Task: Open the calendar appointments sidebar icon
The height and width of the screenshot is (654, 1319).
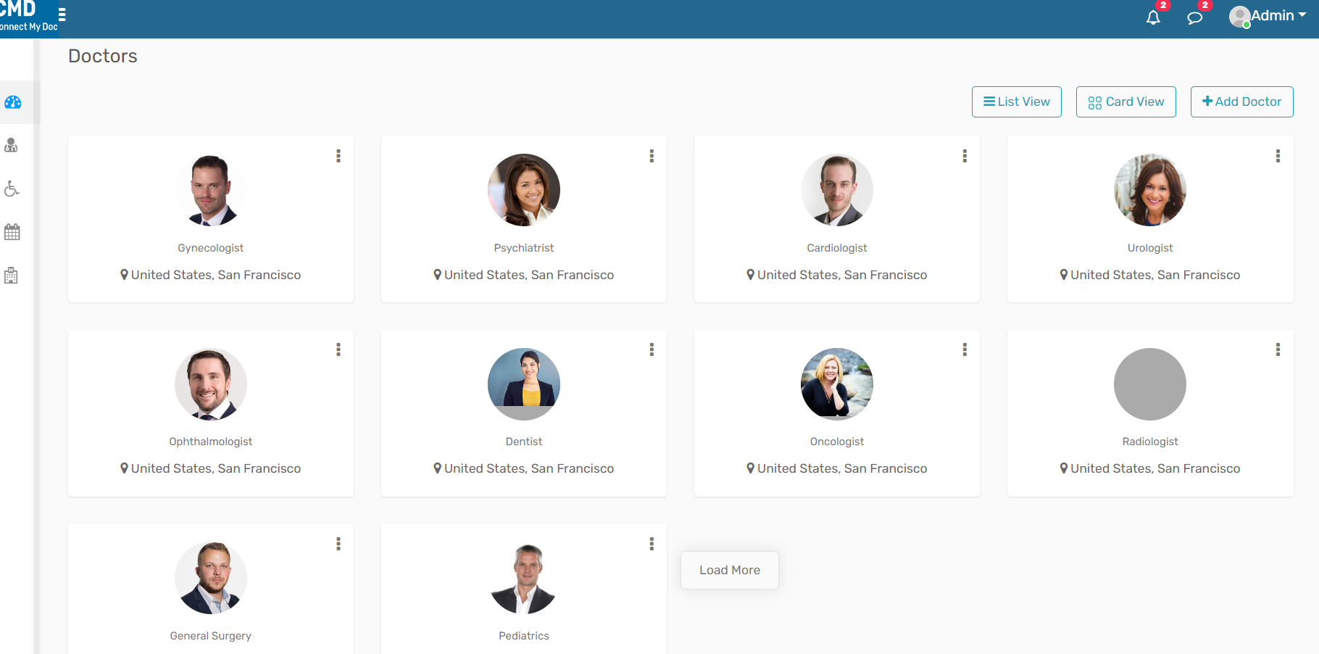Action: pyautogui.click(x=12, y=231)
